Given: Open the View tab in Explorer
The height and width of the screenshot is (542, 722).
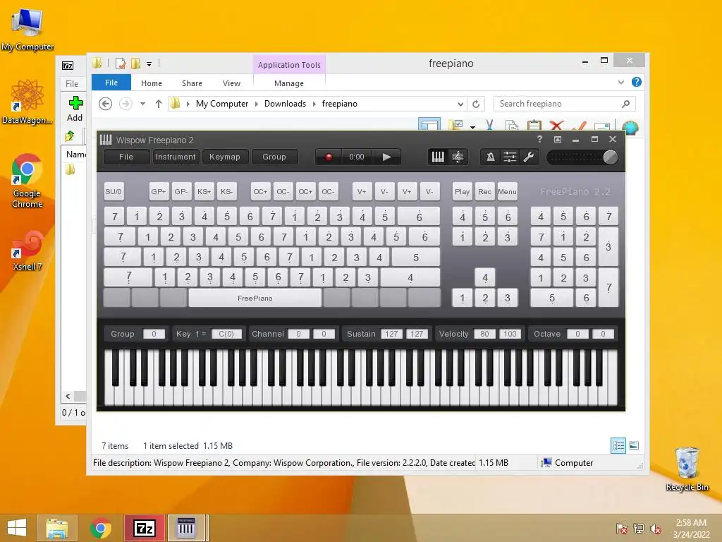Looking at the screenshot, I should point(231,83).
